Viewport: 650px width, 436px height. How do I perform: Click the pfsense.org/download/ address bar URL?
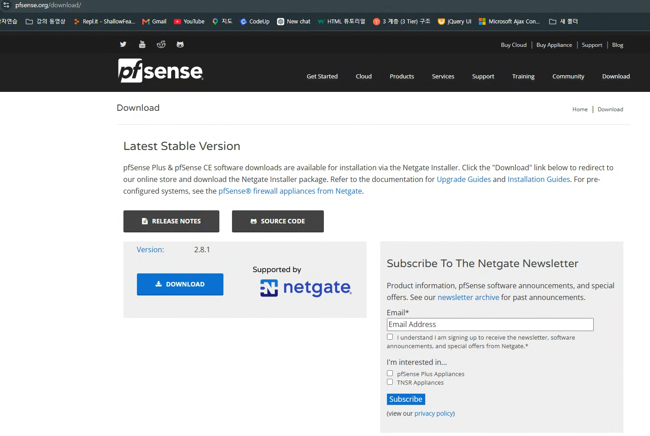tap(48, 5)
